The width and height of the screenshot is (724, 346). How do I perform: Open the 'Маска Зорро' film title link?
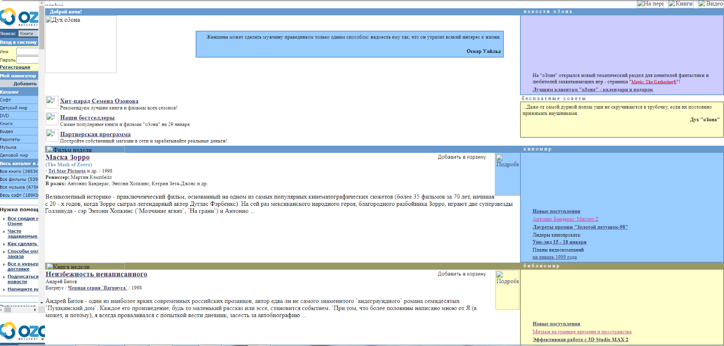[67, 157]
